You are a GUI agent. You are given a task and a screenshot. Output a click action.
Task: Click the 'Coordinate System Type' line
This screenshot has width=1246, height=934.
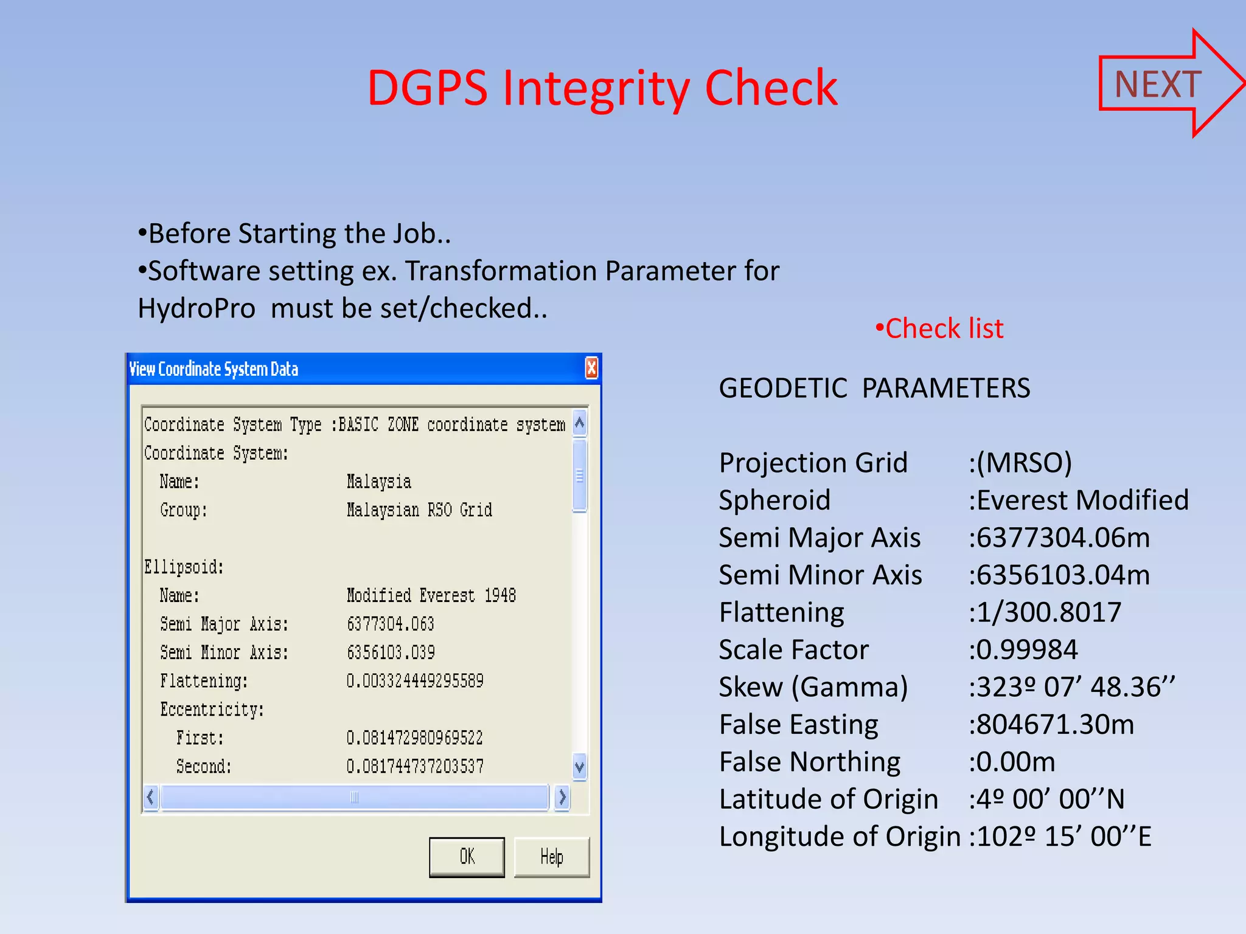point(355,424)
